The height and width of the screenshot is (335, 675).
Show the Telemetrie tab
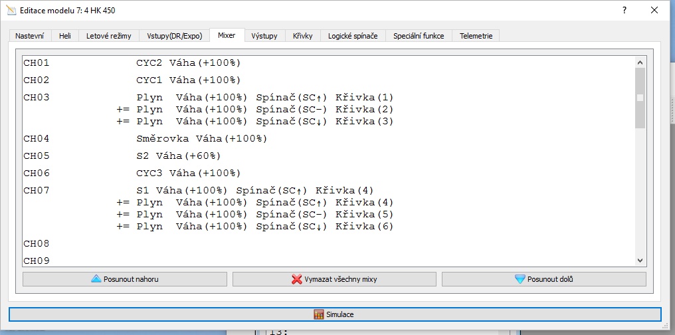click(x=476, y=36)
